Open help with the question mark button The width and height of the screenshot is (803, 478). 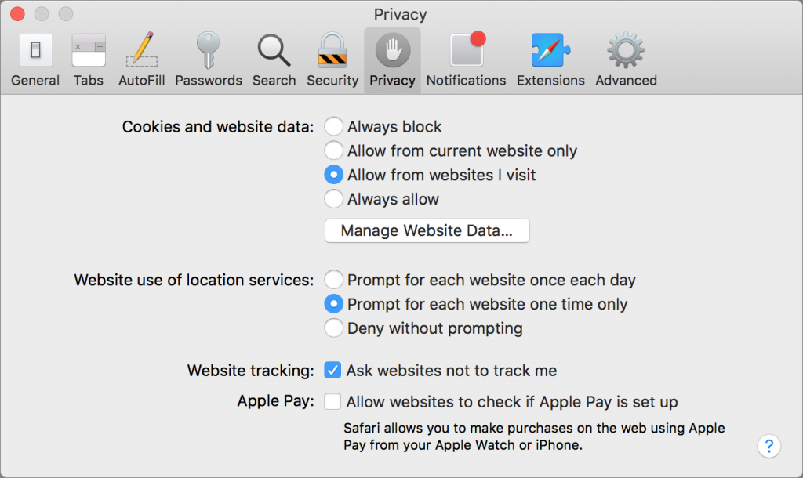[769, 446]
